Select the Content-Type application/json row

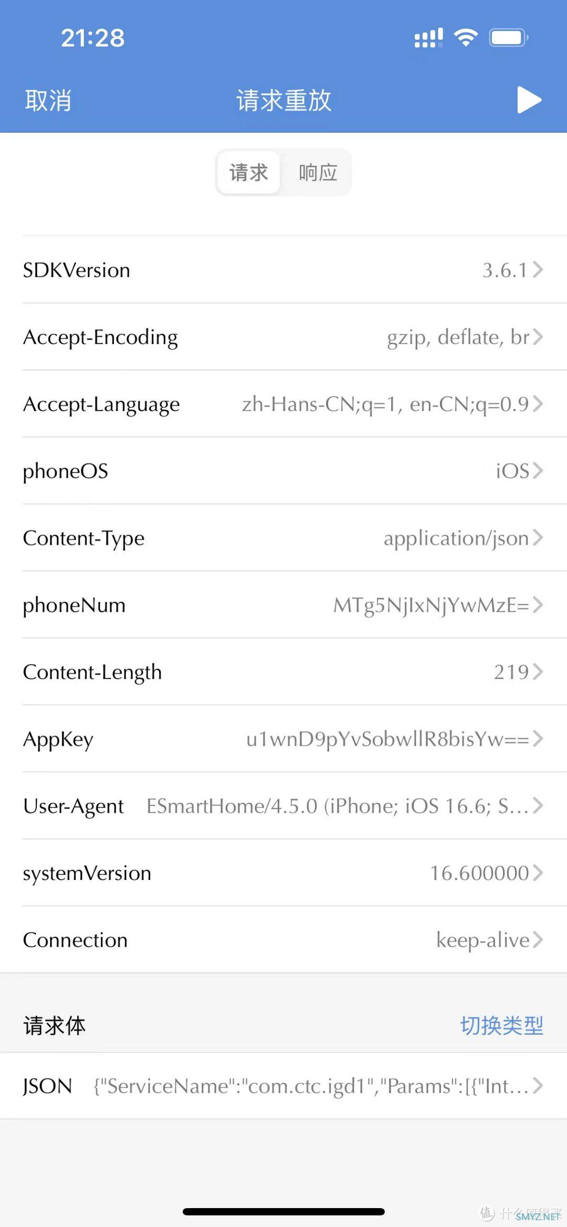point(283,538)
